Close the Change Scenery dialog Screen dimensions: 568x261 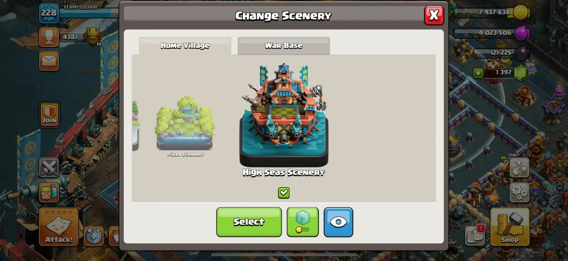(x=434, y=15)
